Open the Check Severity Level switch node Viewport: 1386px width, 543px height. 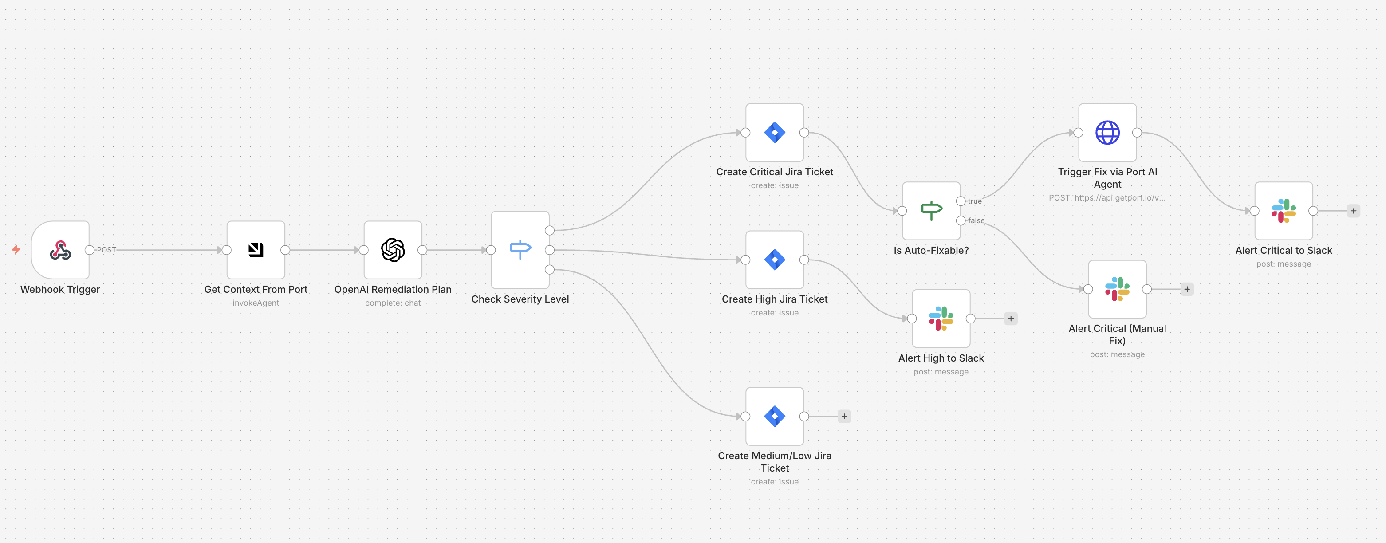pos(520,250)
